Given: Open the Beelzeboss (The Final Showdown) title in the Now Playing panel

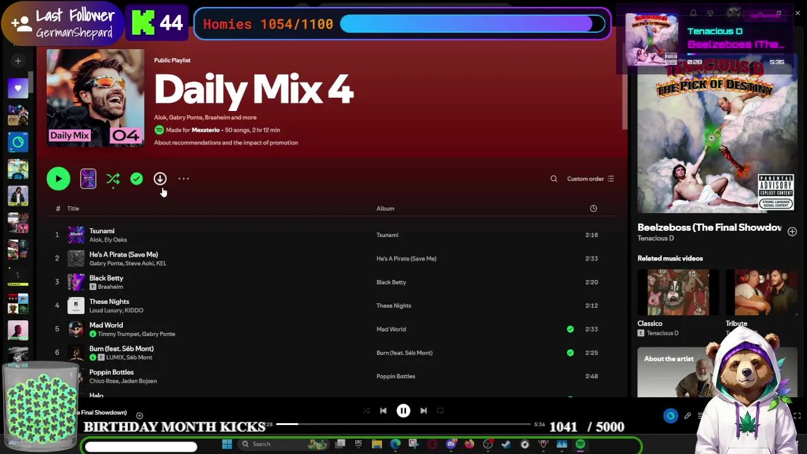Looking at the screenshot, I should pos(709,228).
